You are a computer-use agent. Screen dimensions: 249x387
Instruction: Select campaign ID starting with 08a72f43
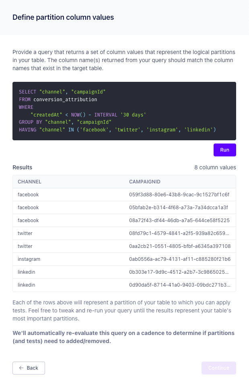(x=179, y=221)
